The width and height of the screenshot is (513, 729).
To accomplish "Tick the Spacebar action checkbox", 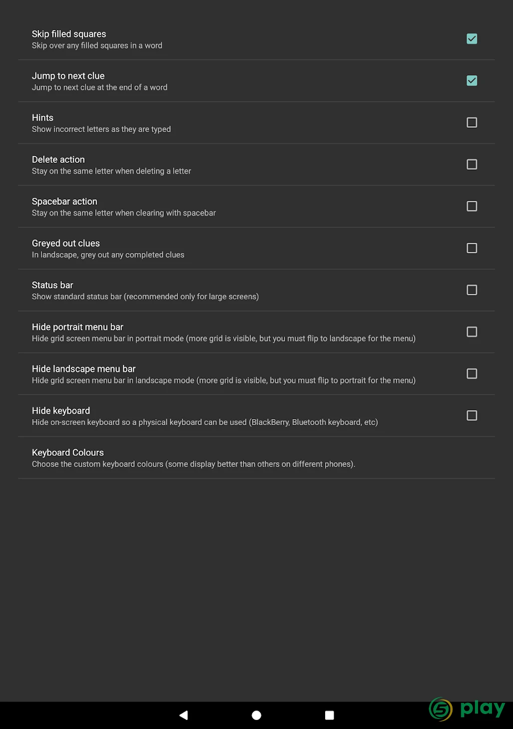I will tap(472, 206).
